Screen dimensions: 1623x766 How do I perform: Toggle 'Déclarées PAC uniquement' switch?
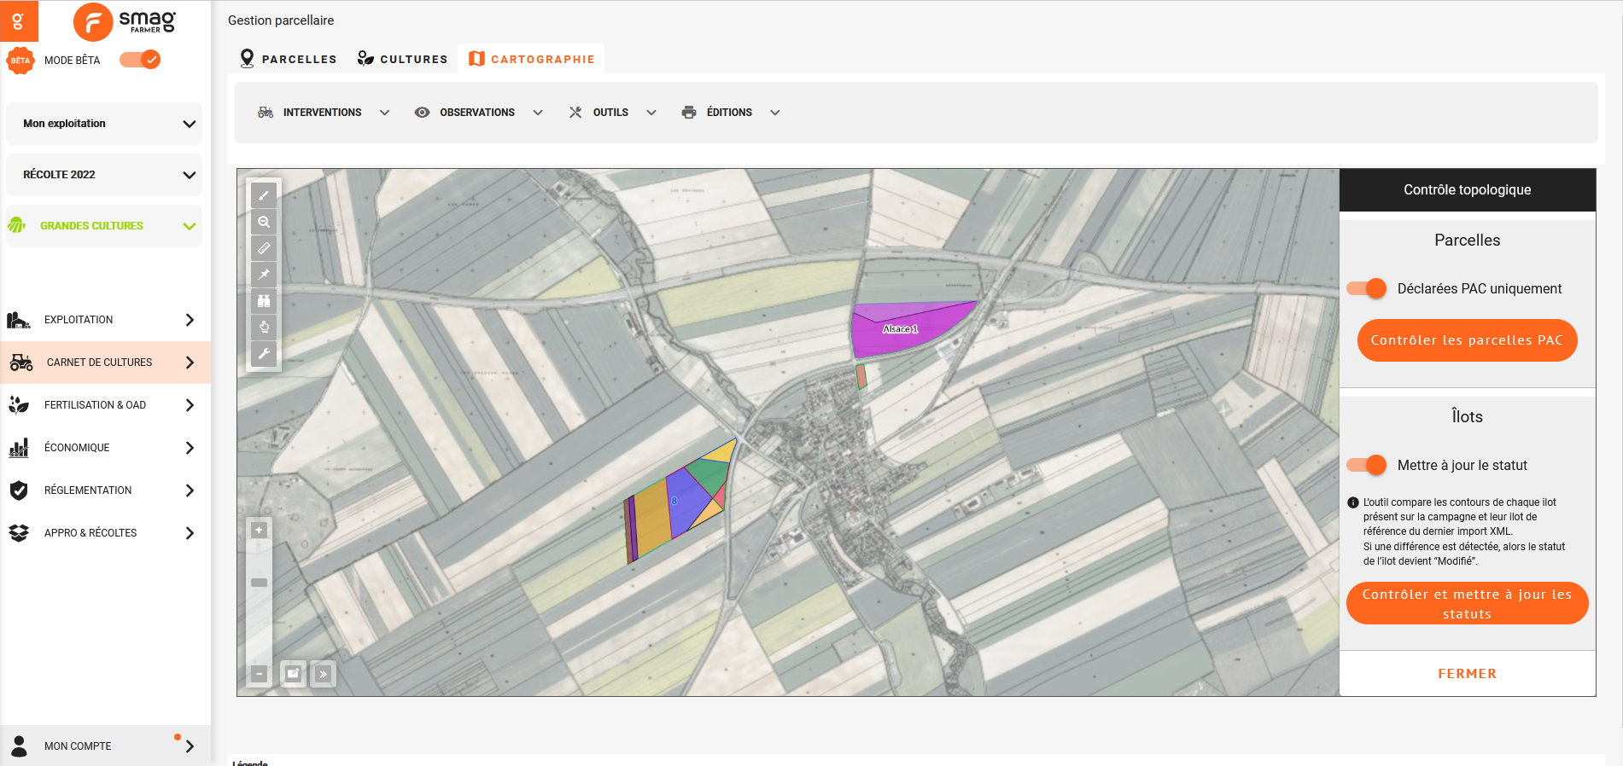coord(1367,288)
